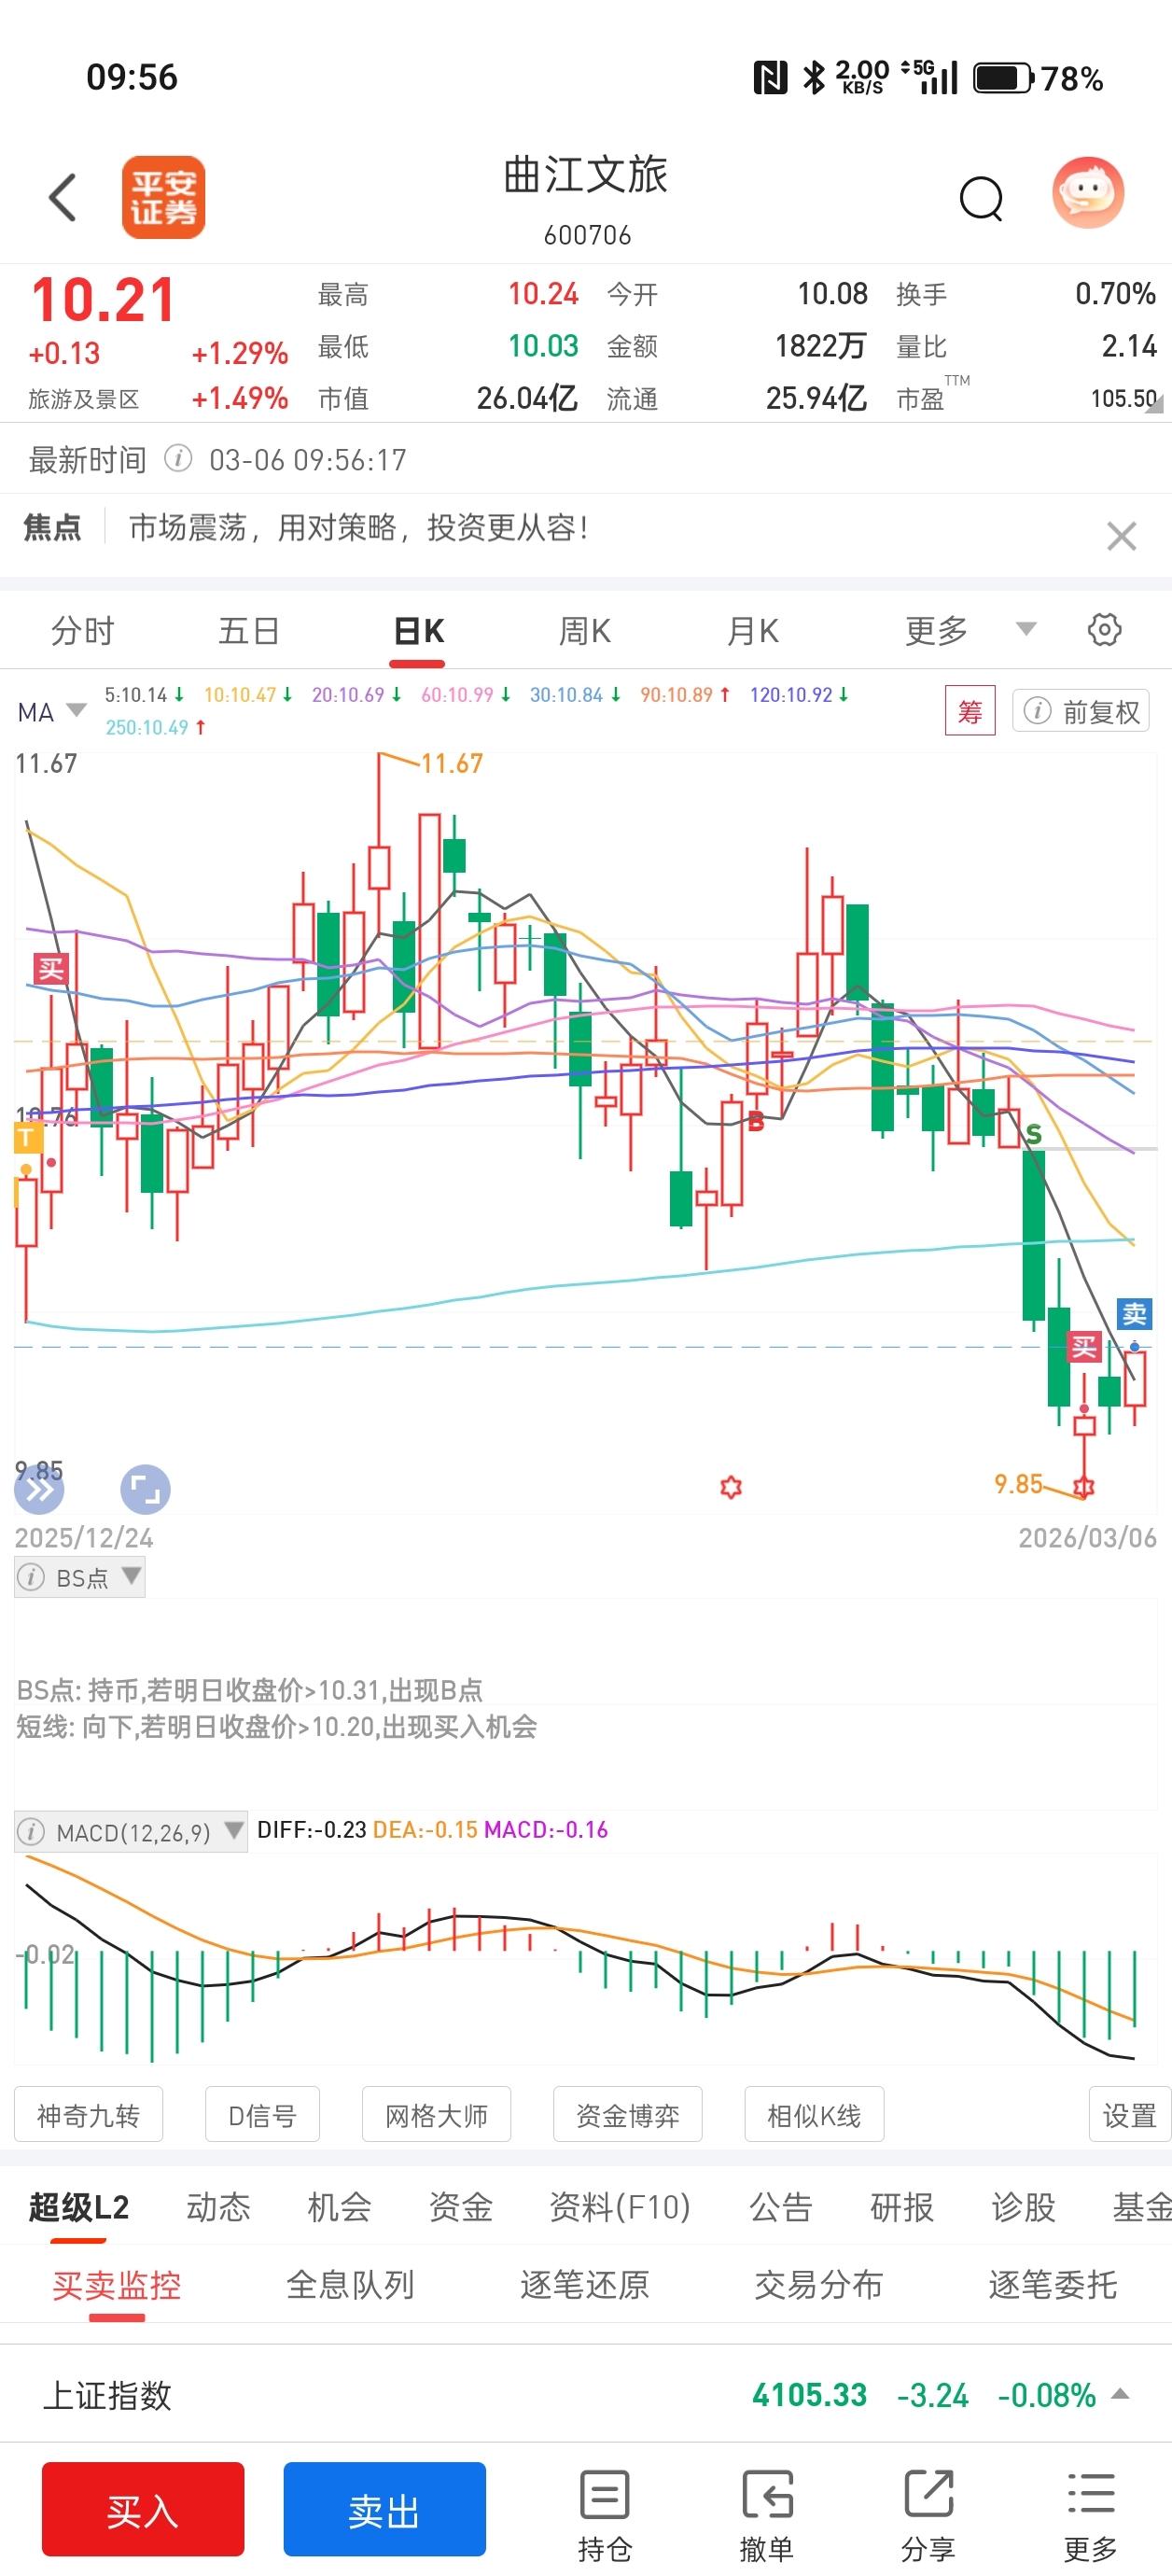This screenshot has width=1172, height=2576.
Task: Switch to the 资金 tab
Action: point(460,2206)
